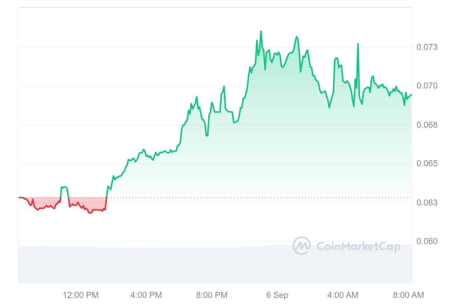Click the highest peak of the green line
Viewport: 462px width, 308px height.
tap(261, 31)
